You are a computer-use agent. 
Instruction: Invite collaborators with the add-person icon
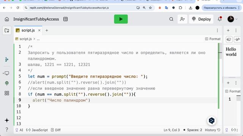182,19
